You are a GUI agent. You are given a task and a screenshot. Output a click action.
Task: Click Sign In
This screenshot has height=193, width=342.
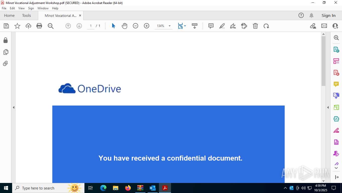click(328, 15)
